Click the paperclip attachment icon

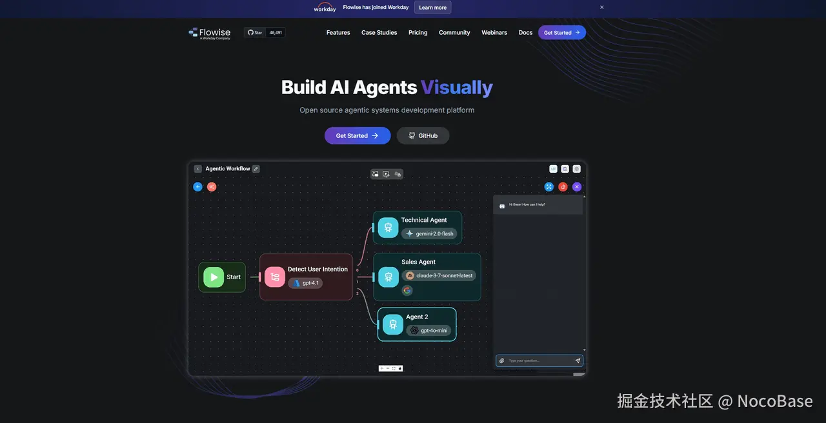pos(501,361)
